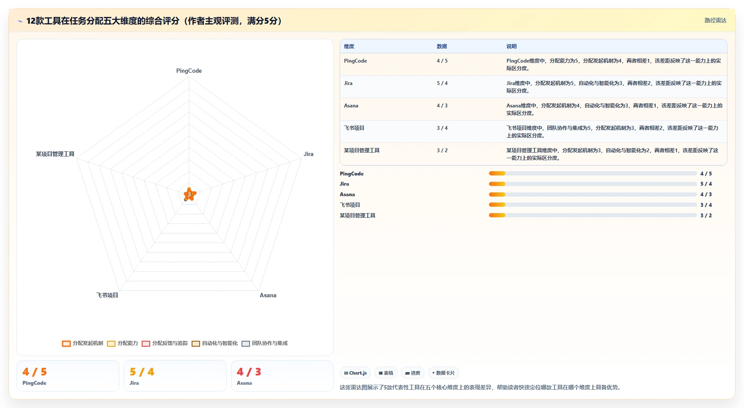Image resolution: width=744 pixels, height=408 pixels.
Task: Click the Chart.js tag chip
Action: [x=355, y=373]
